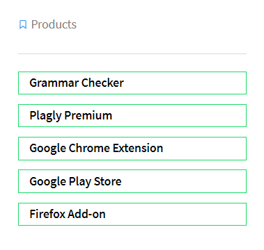Click the word Premium in the Plagly box
The image size is (264, 250).
coord(88,115)
